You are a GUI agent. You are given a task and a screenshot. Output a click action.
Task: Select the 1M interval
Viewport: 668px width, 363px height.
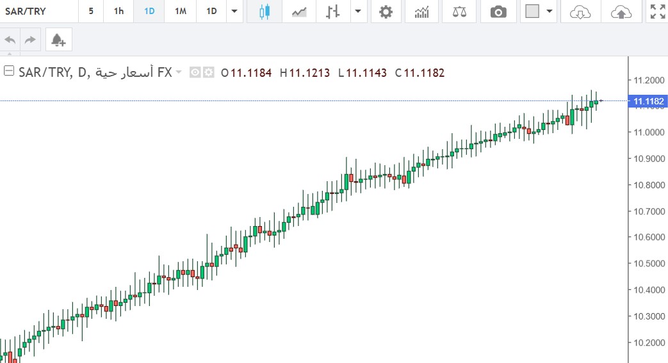pyautogui.click(x=180, y=12)
